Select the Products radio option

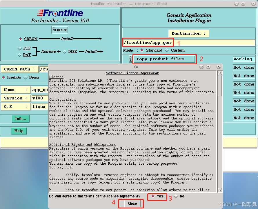tap(3, 77)
